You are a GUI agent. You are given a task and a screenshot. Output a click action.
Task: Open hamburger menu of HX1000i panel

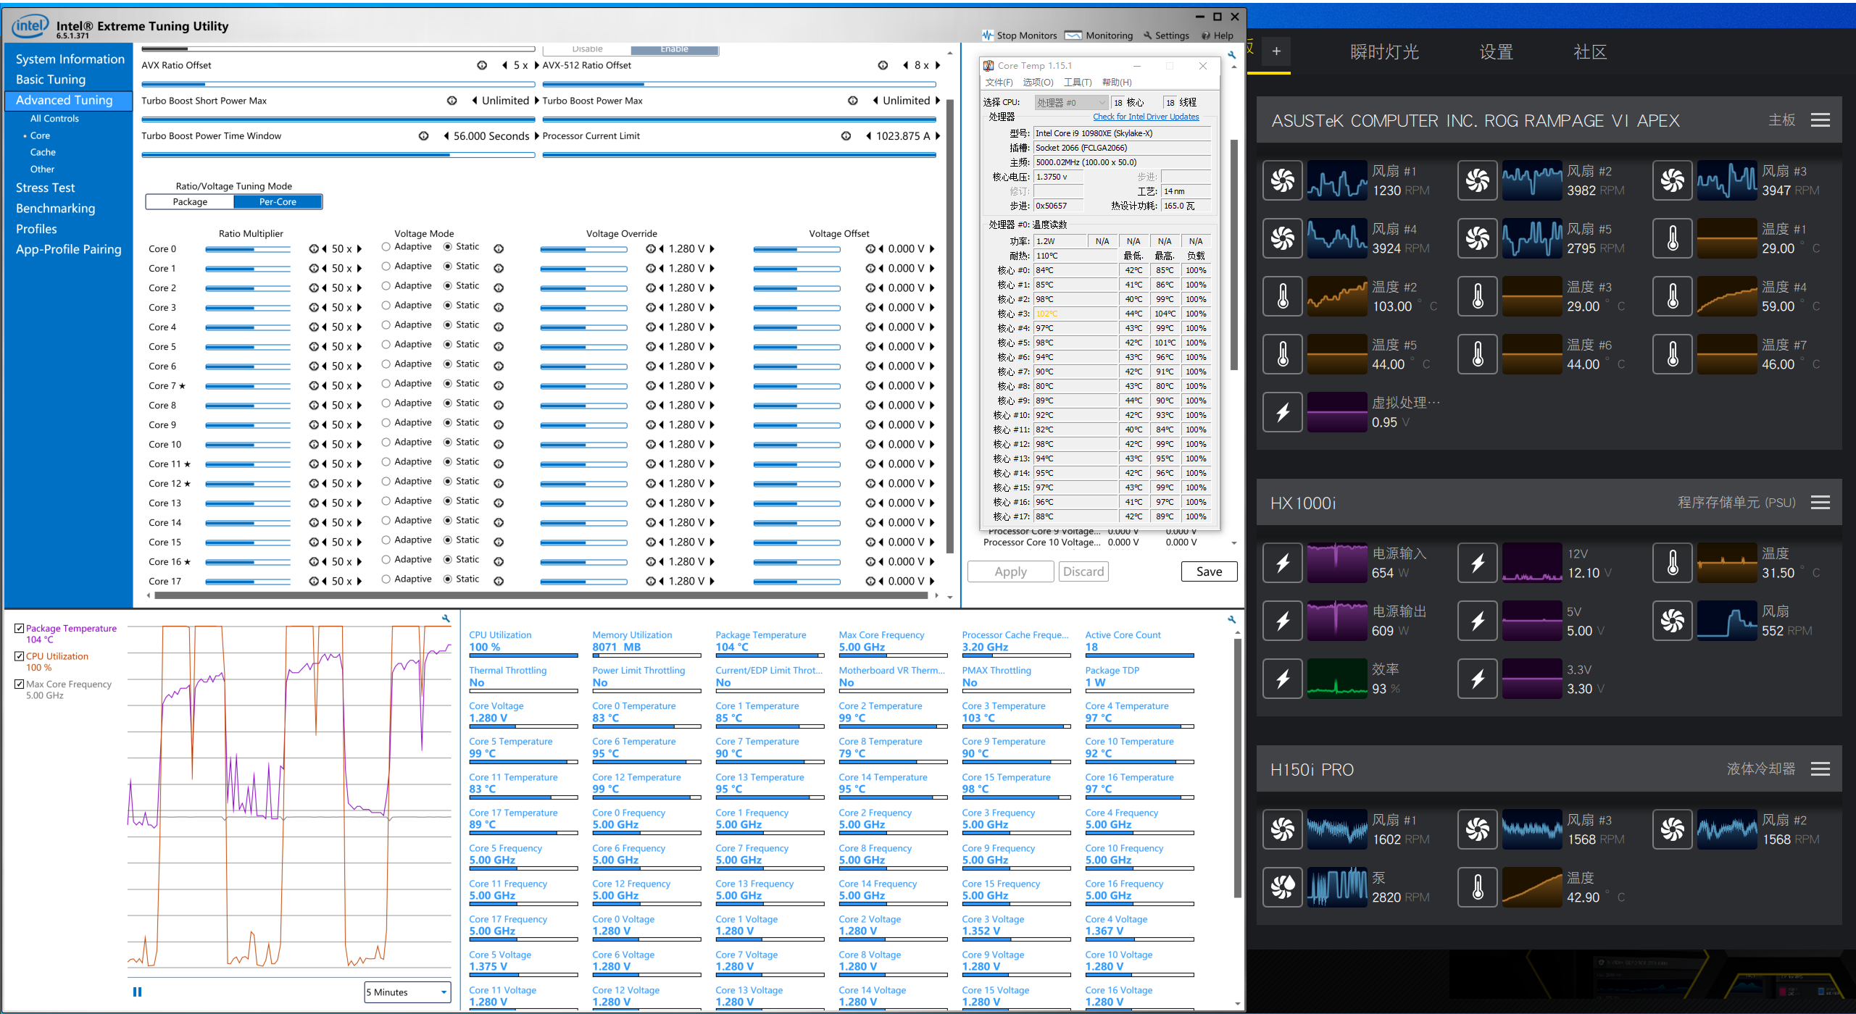(x=1820, y=503)
